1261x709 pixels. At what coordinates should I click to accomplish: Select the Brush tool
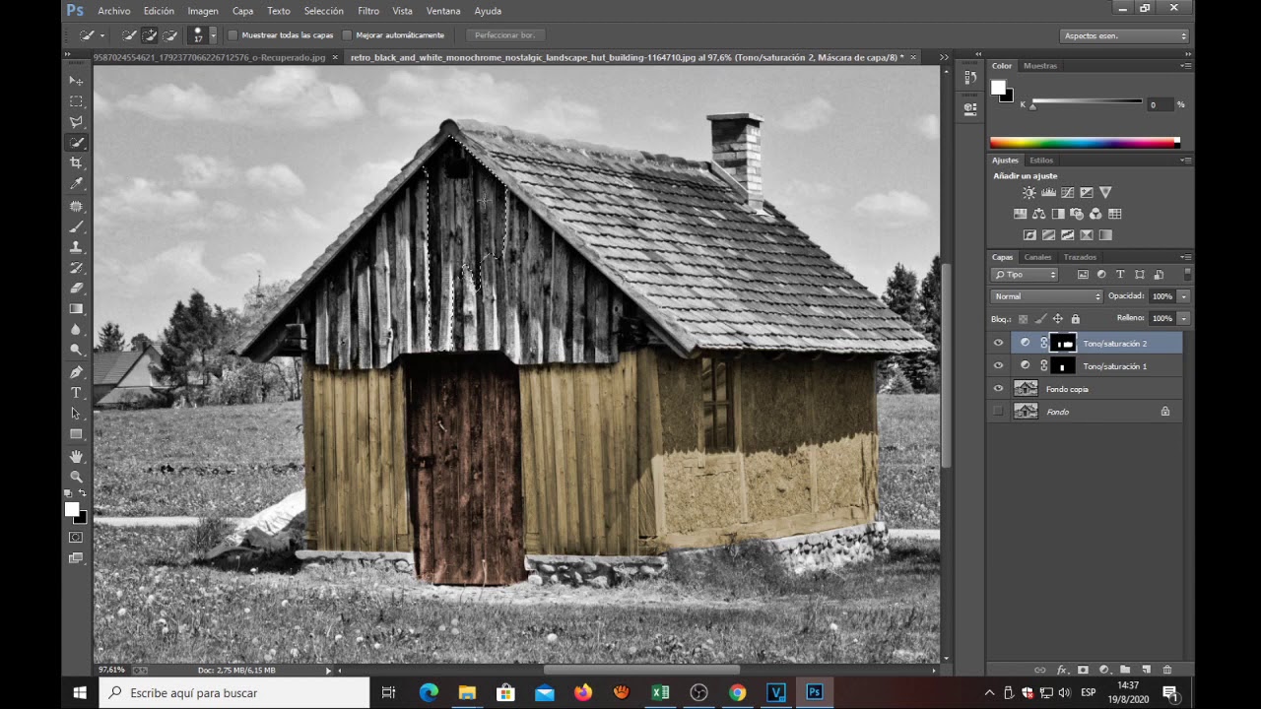[x=76, y=227]
